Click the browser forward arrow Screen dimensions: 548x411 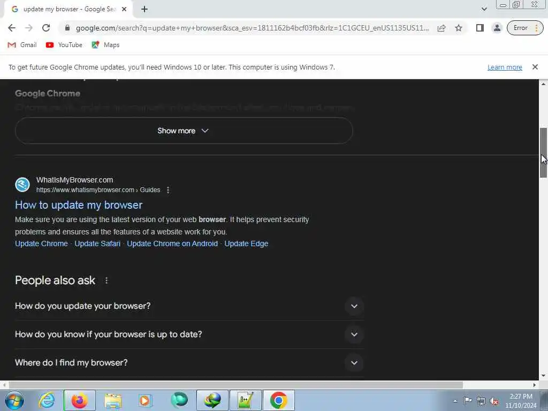click(x=29, y=28)
